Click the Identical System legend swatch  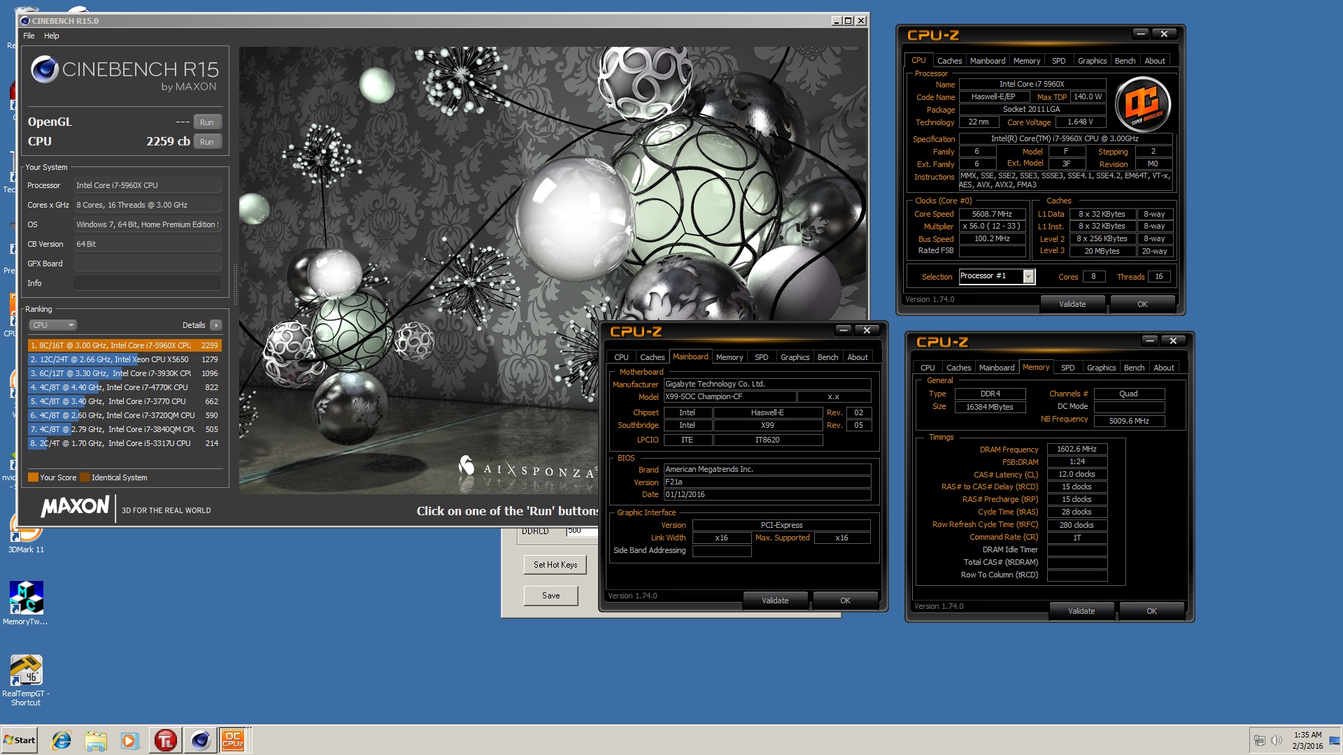coord(85,477)
